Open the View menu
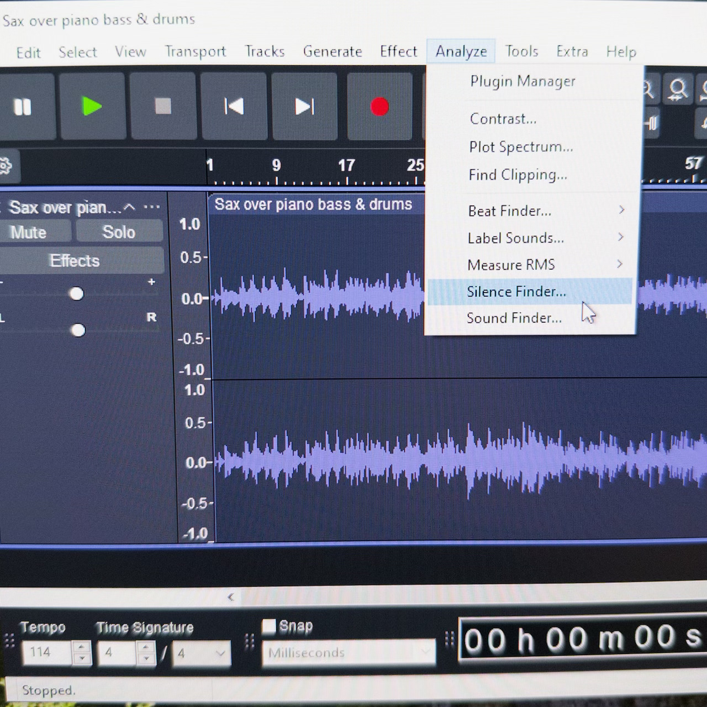Viewport: 707px width, 707px height. 130,51
